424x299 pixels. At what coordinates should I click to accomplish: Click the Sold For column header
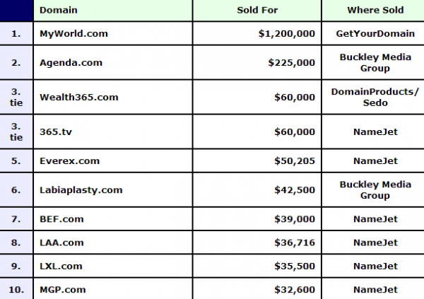tap(257, 11)
